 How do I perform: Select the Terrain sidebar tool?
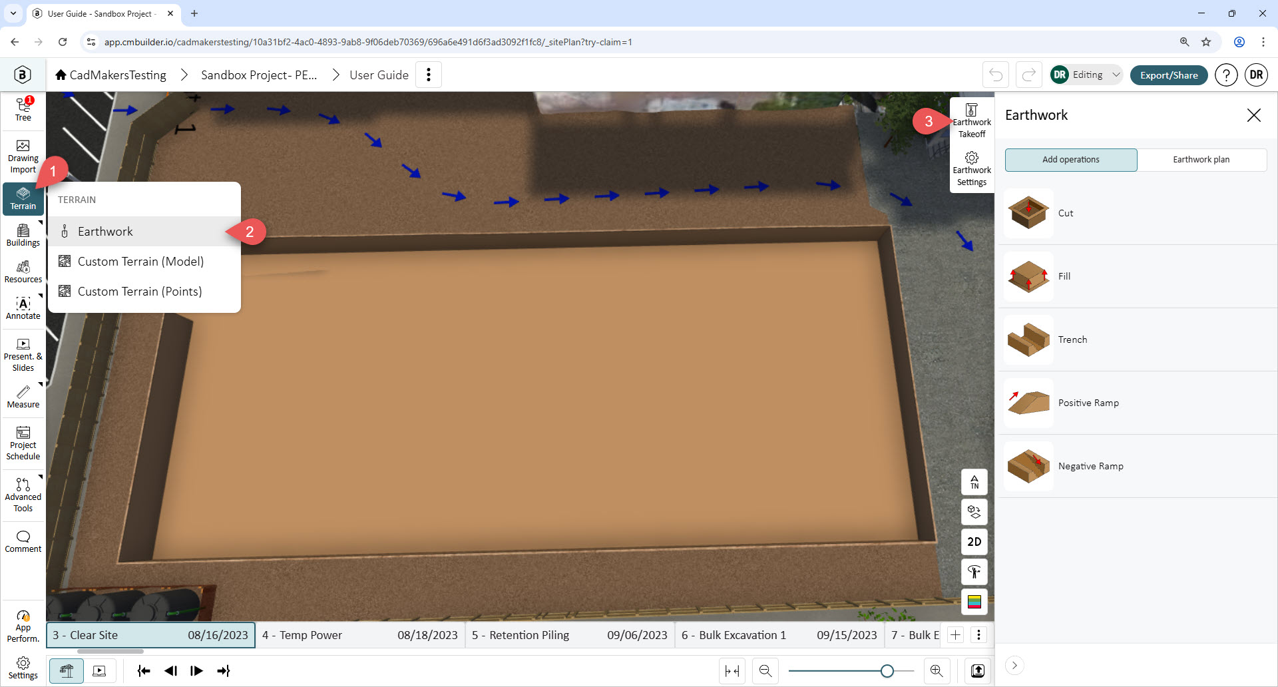tap(23, 198)
